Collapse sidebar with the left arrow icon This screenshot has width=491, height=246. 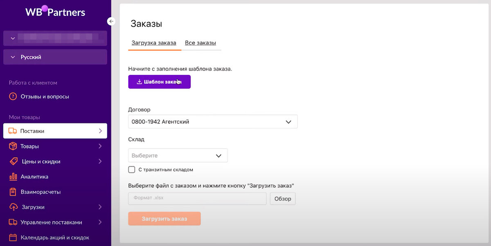coord(111,21)
